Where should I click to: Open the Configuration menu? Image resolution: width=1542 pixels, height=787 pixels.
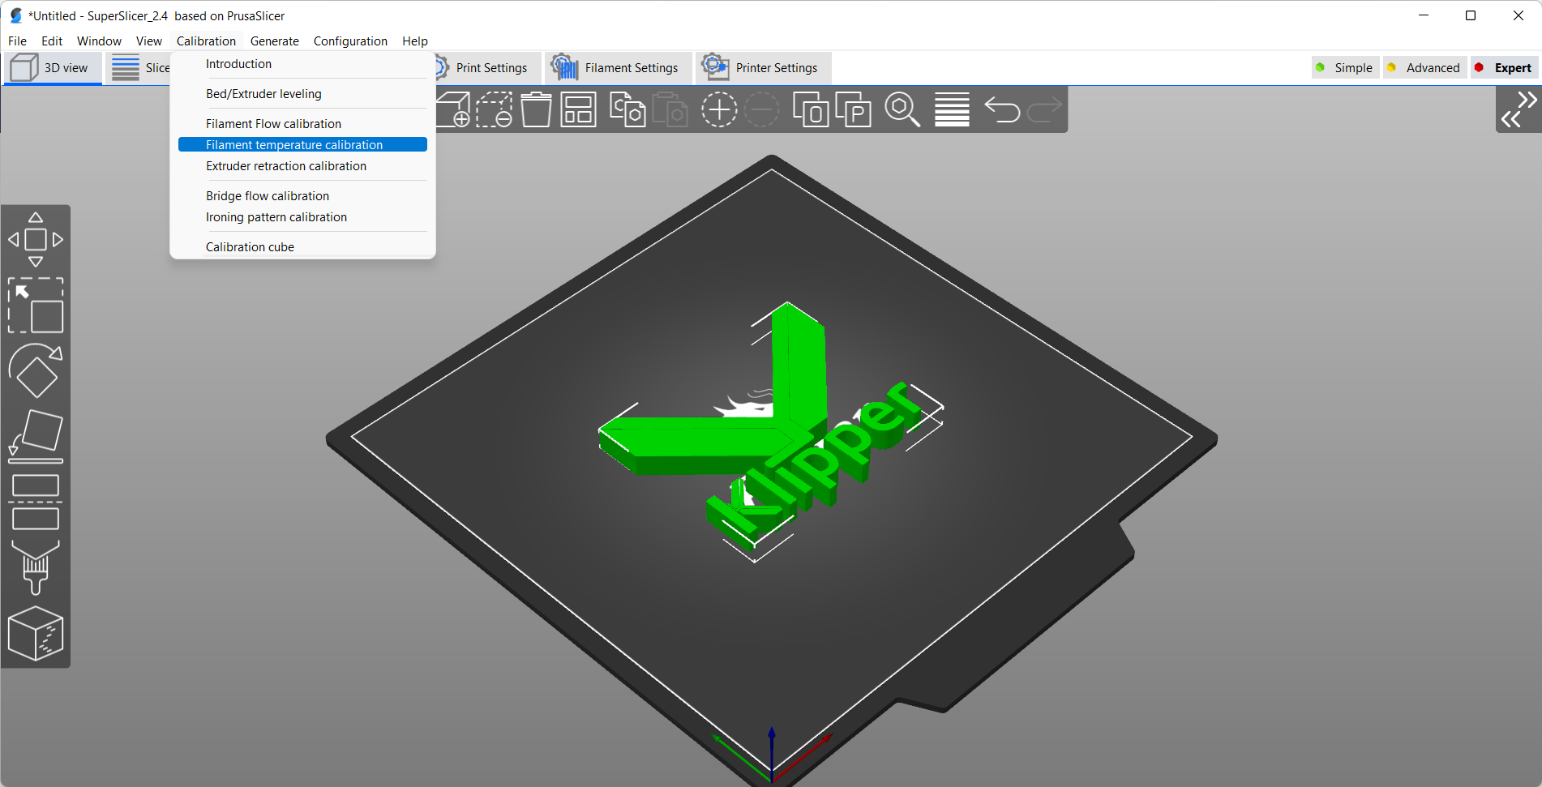(x=350, y=41)
